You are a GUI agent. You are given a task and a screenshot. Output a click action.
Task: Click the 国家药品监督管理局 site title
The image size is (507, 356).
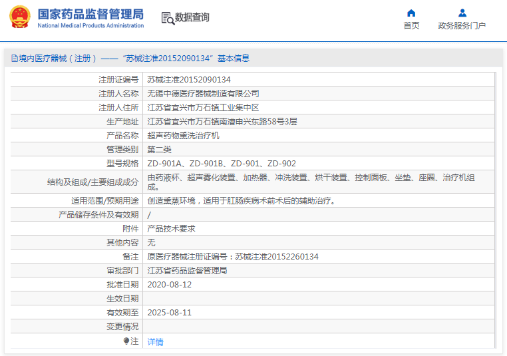tap(90, 14)
